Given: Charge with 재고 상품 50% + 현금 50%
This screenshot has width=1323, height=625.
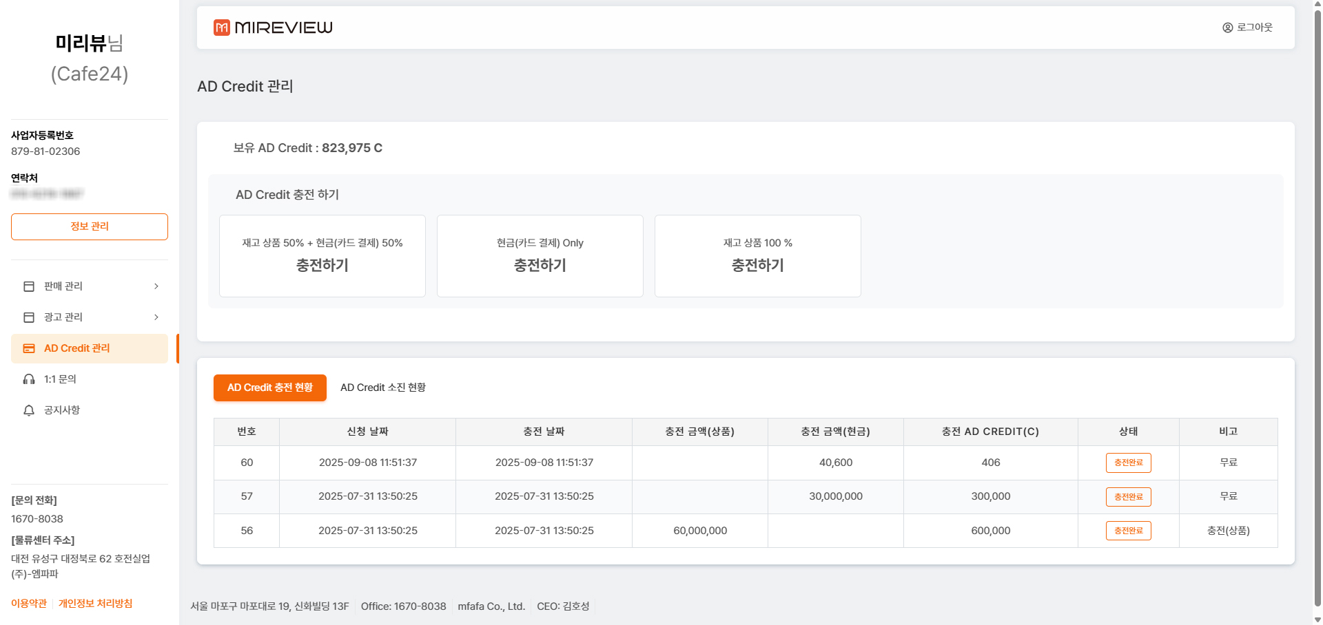Looking at the screenshot, I should coord(322,256).
